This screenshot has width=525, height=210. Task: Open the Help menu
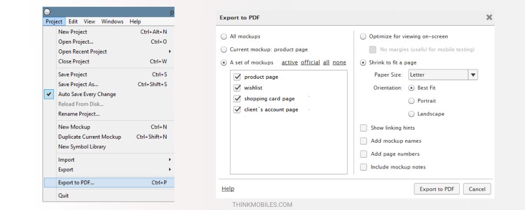pos(135,22)
